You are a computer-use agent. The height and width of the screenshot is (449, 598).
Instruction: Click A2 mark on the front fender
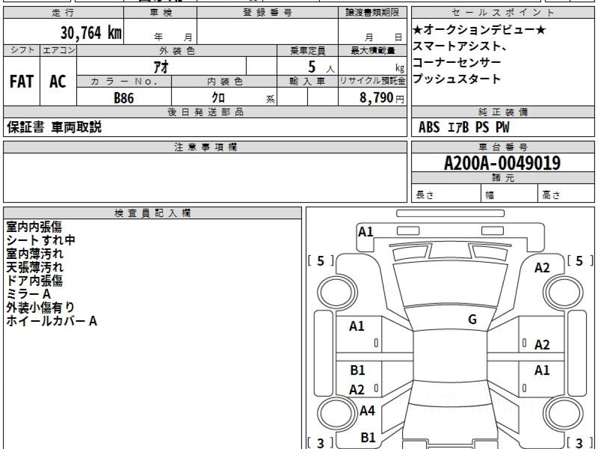click(542, 268)
